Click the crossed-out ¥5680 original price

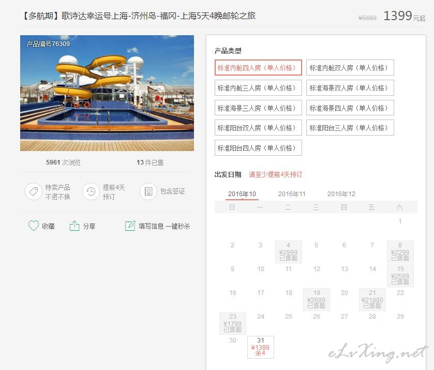tap(367, 18)
